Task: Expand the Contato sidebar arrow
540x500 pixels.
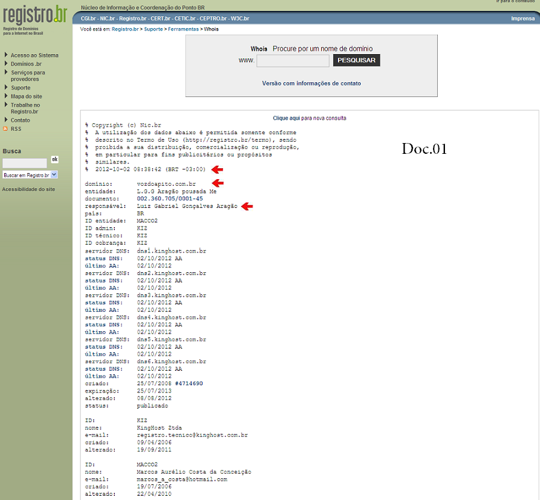Action: click(6, 120)
